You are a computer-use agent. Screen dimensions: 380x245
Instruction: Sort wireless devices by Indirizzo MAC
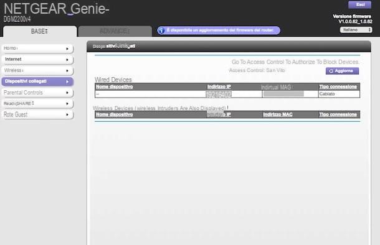[278, 114]
